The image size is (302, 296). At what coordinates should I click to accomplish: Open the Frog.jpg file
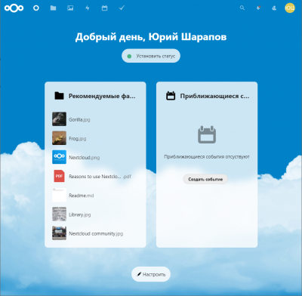coord(95,138)
